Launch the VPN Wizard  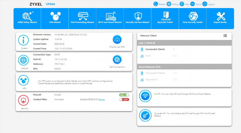(x=55, y=18)
